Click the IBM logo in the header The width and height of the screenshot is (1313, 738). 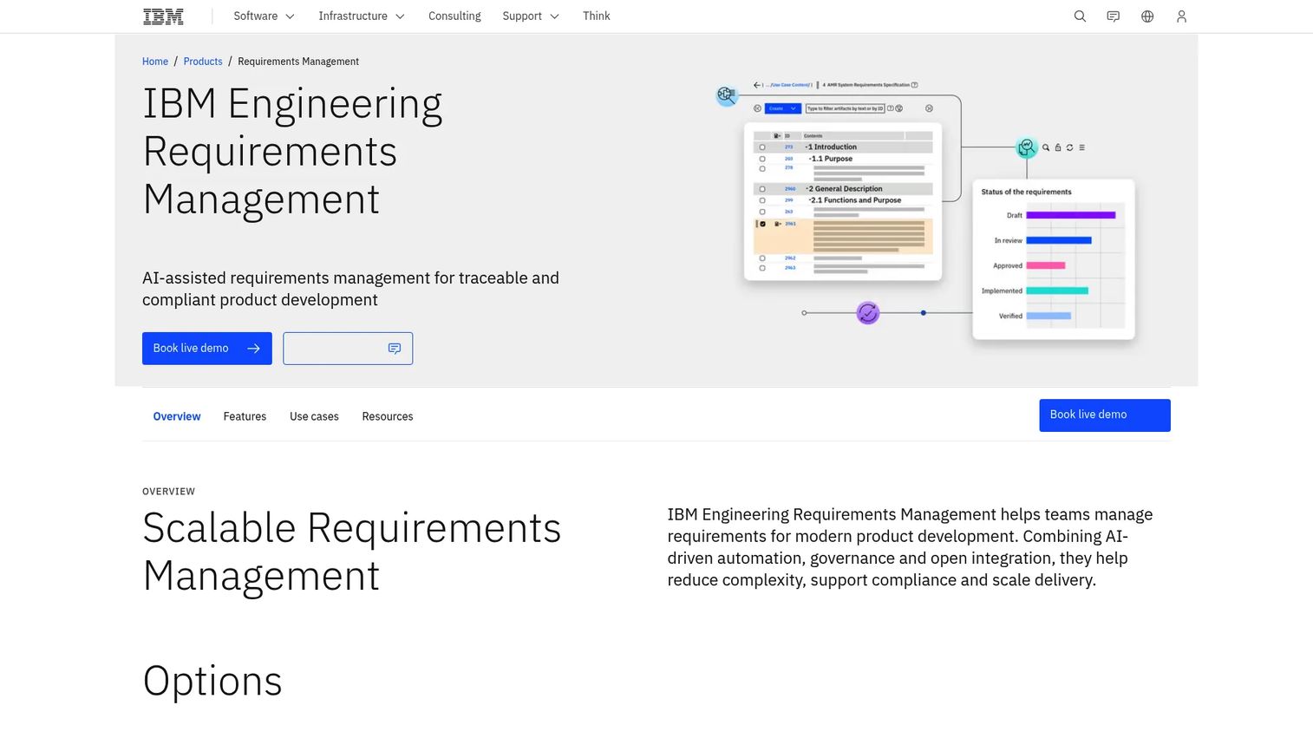(163, 16)
